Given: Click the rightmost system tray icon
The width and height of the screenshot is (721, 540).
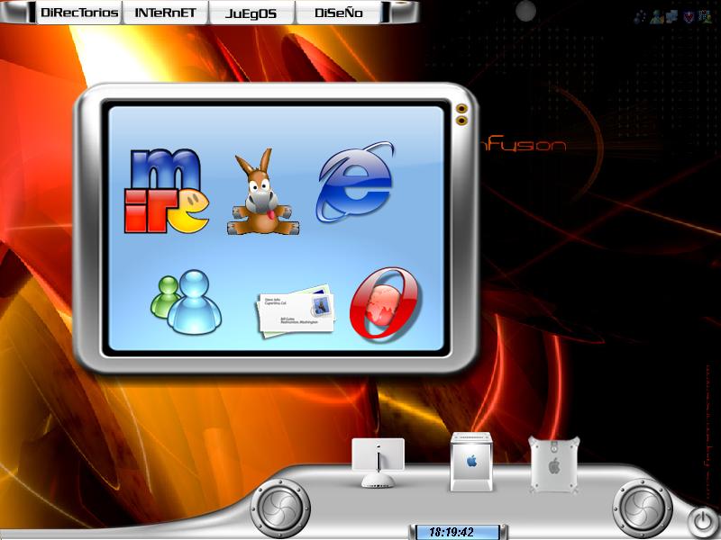Looking at the screenshot, I should pos(705,16).
